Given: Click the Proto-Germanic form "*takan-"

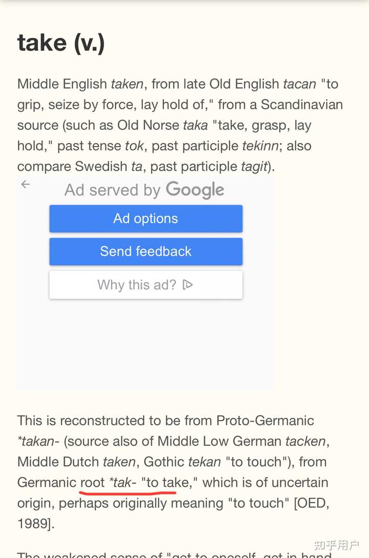Looking at the screenshot, I should 38,441.
